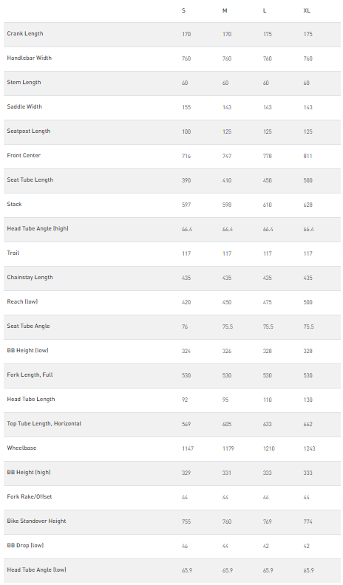This screenshot has width=343, height=585.
Task: Select the Trail row label
Action: tap(13, 253)
